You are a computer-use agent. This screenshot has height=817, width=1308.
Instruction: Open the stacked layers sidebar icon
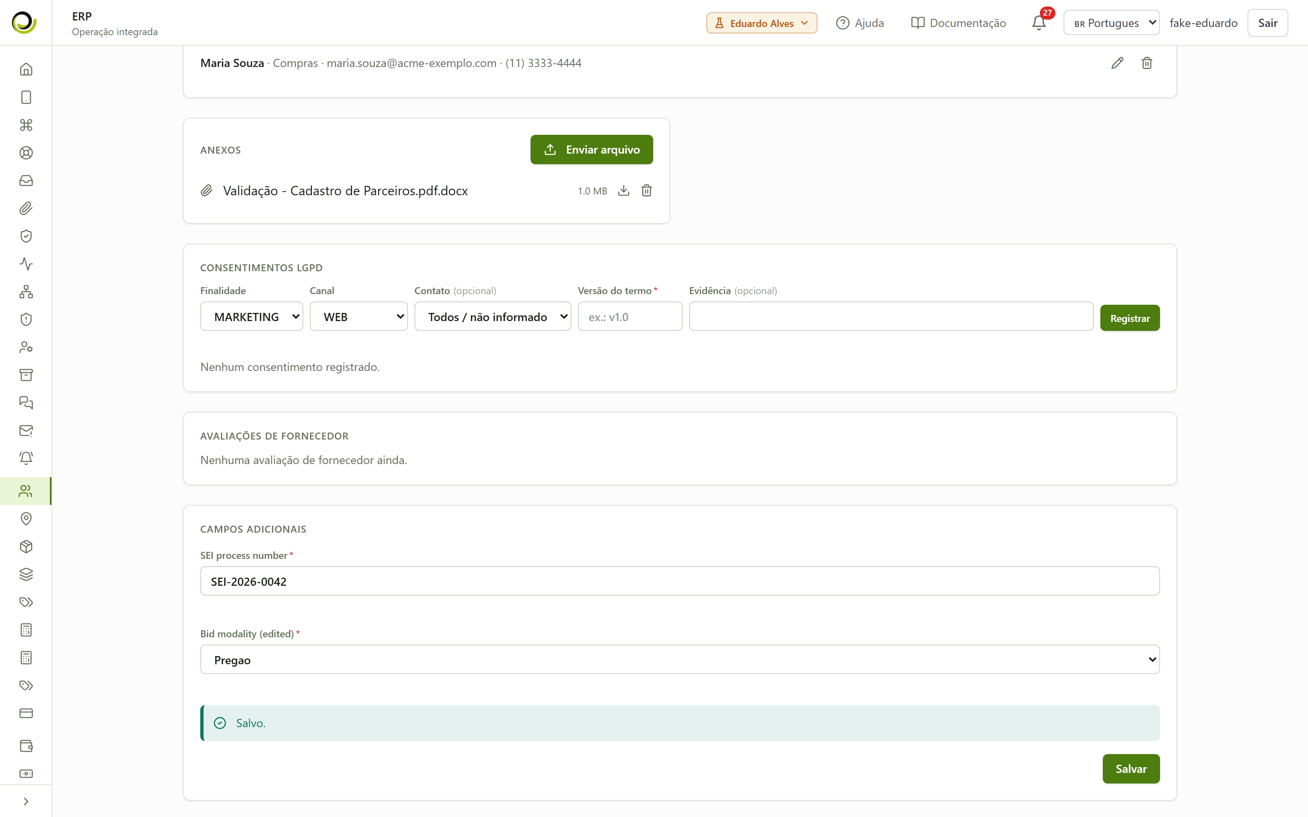pos(26,574)
